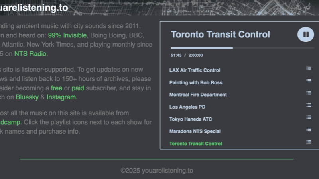Open Toronto Transit Control playlist icon
The width and height of the screenshot is (319, 179).
pyautogui.click(x=309, y=142)
